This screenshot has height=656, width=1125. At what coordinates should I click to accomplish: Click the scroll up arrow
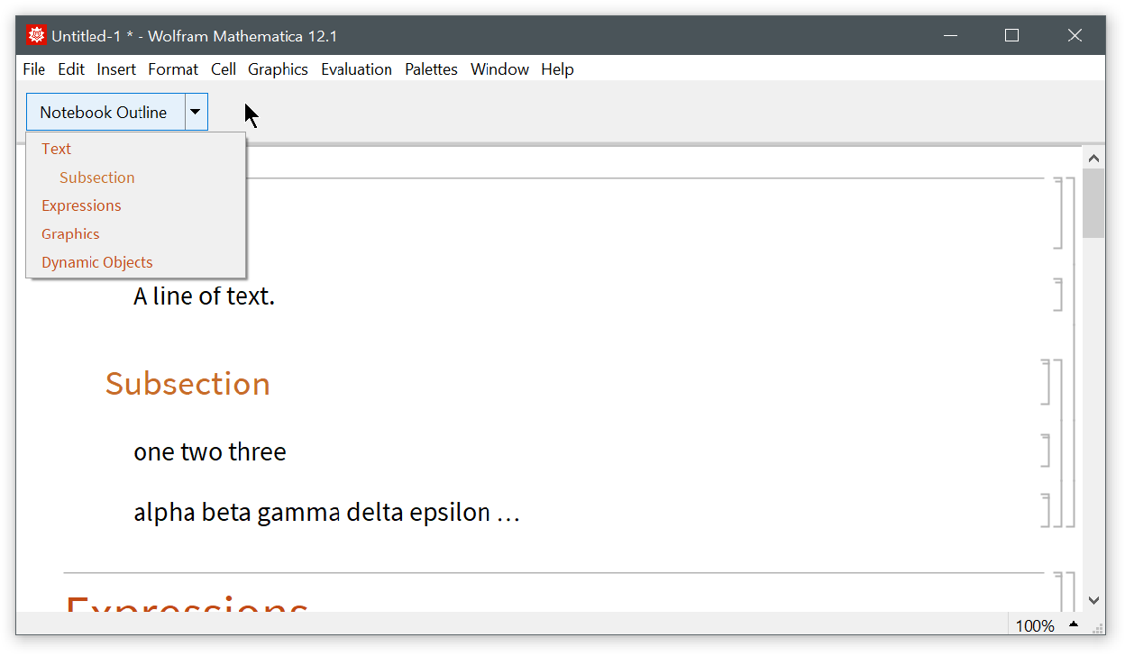1094,159
